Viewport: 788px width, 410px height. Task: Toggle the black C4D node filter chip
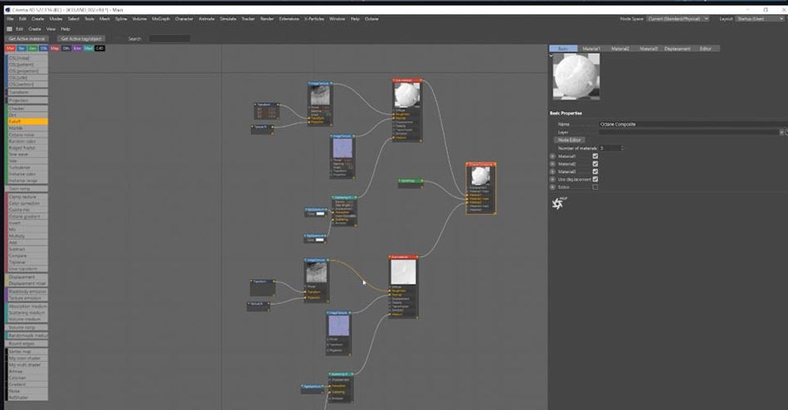coord(100,48)
